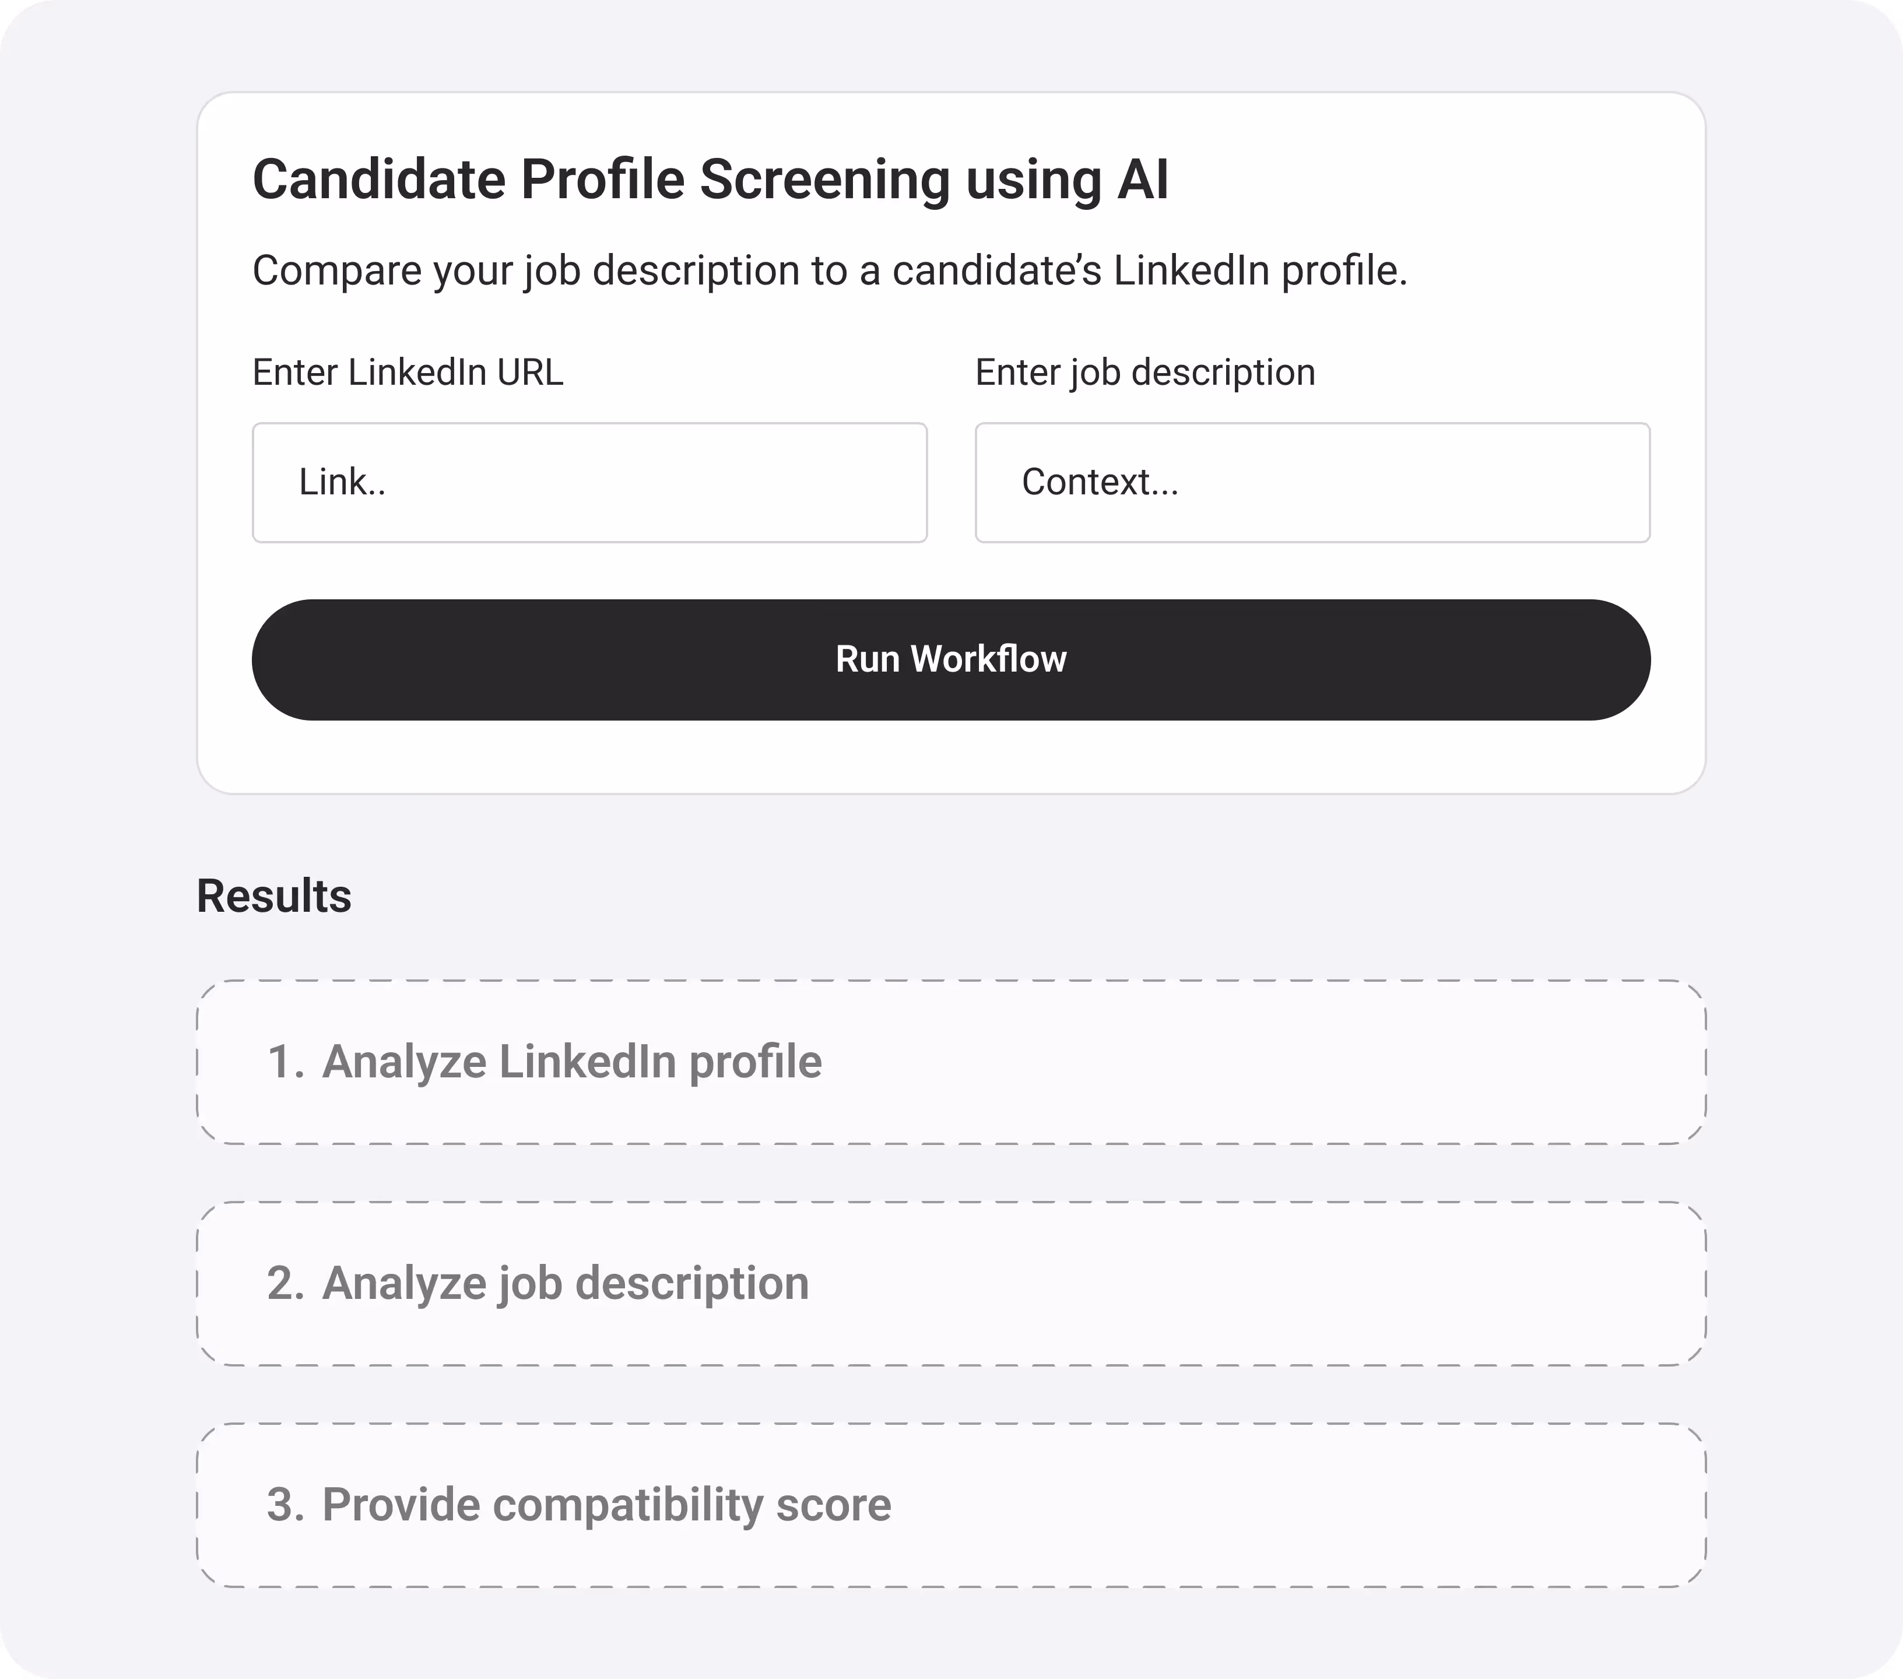Open the Analyze LinkedIn profile step

[x=950, y=1062]
